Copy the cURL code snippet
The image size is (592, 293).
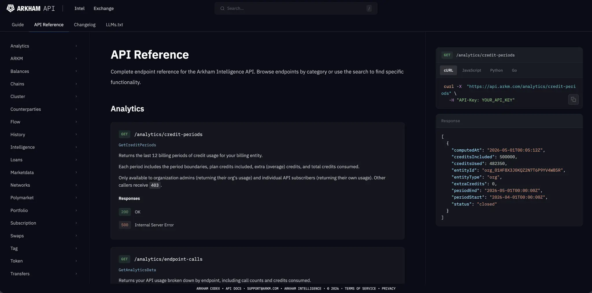tap(573, 99)
